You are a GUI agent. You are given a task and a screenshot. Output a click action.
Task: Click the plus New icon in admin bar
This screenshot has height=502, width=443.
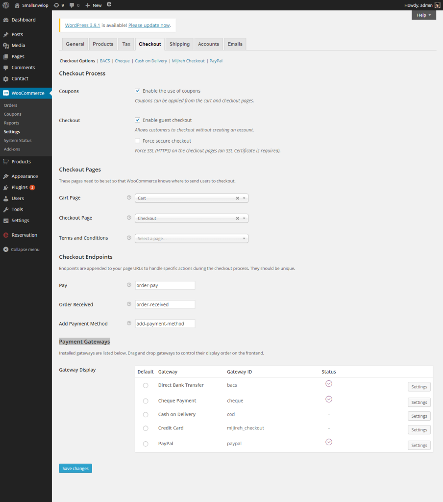(x=88, y=5)
